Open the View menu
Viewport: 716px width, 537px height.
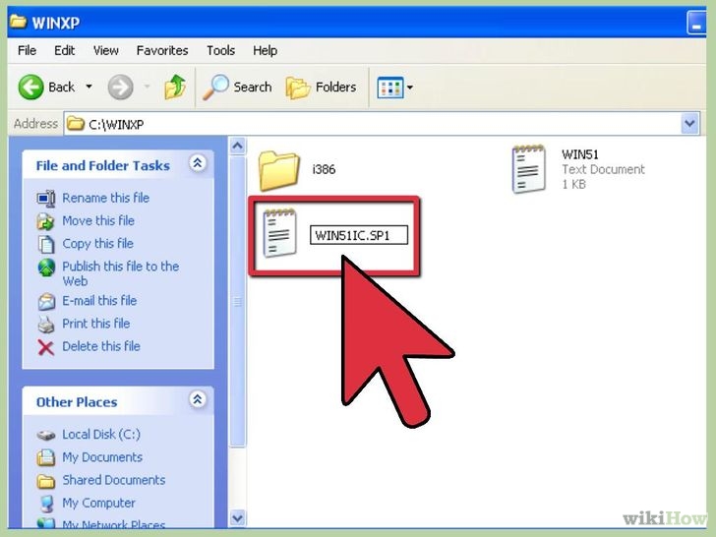106,50
